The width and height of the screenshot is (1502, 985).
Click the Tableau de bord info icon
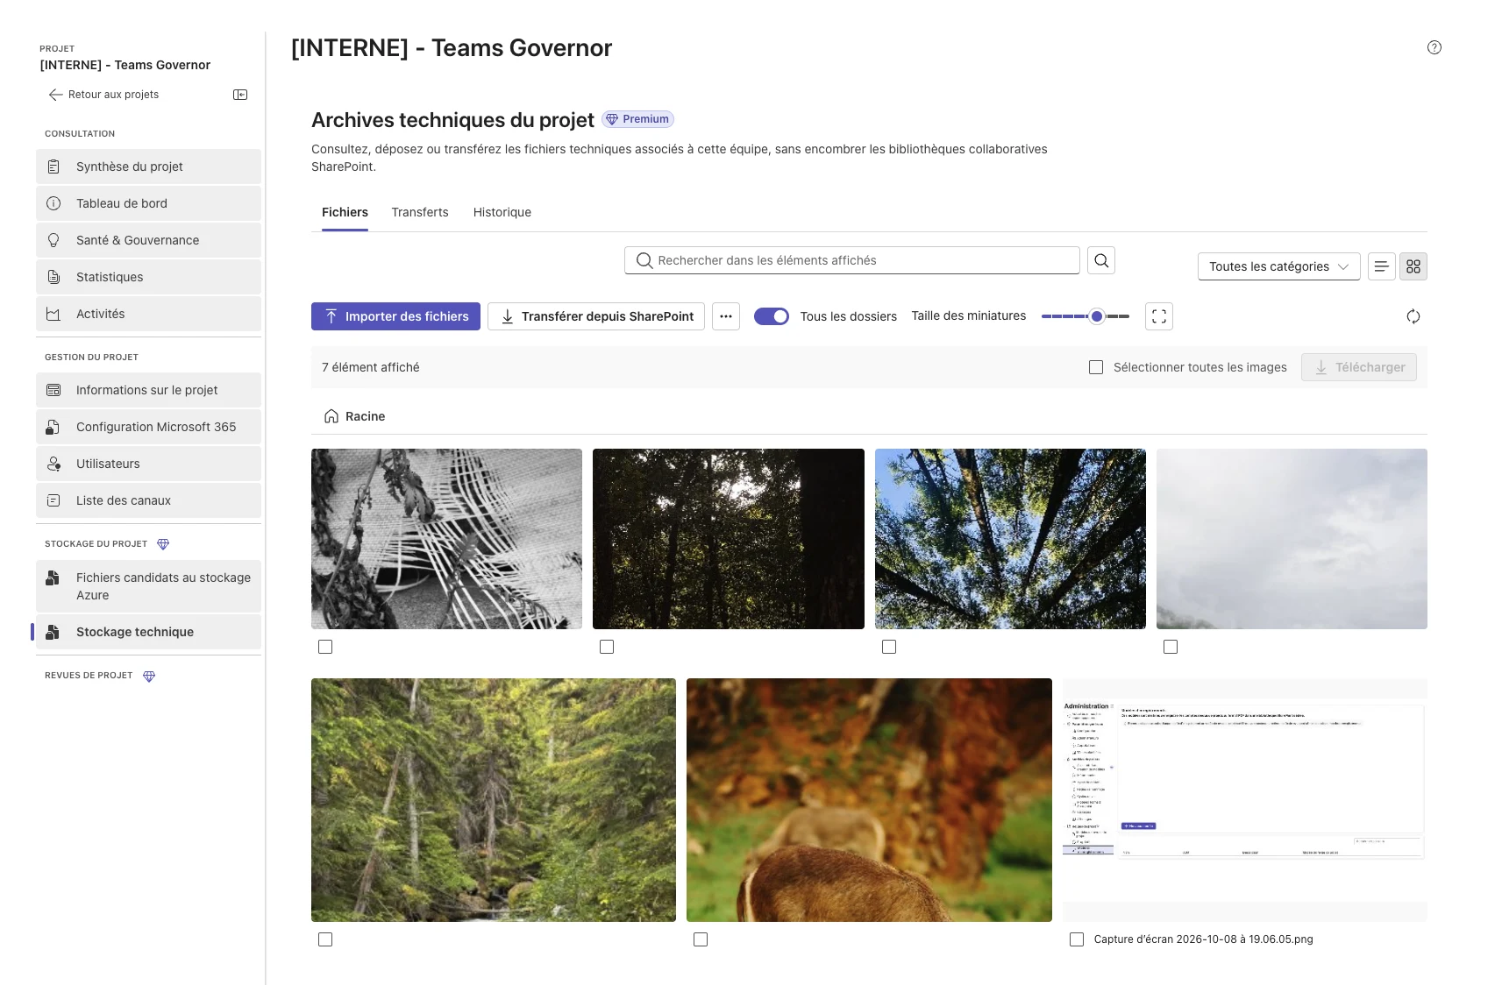pyautogui.click(x=53, y=203)
